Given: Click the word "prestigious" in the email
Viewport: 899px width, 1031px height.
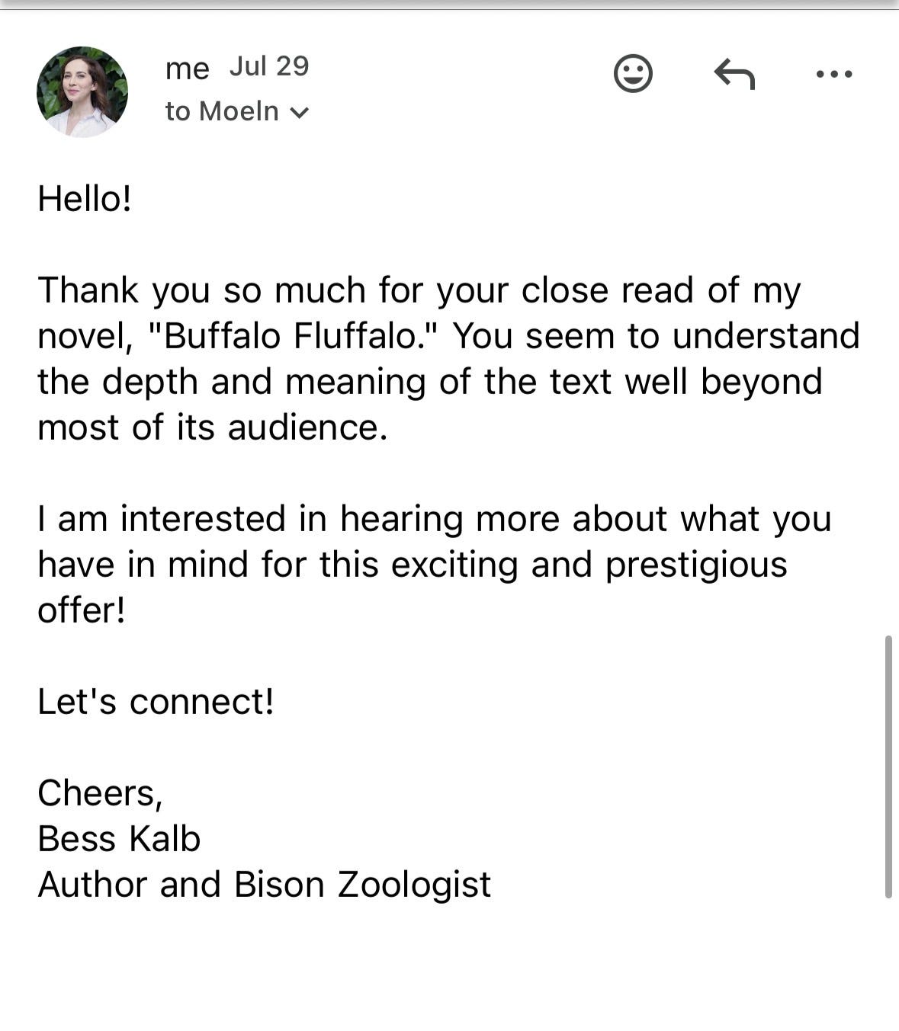Looking at the screenshot, I should click(x=696, y=565).
